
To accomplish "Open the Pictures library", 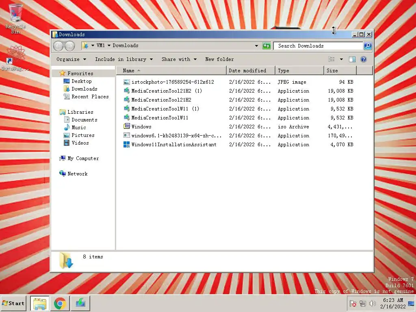I will click(x=83, y=135).
